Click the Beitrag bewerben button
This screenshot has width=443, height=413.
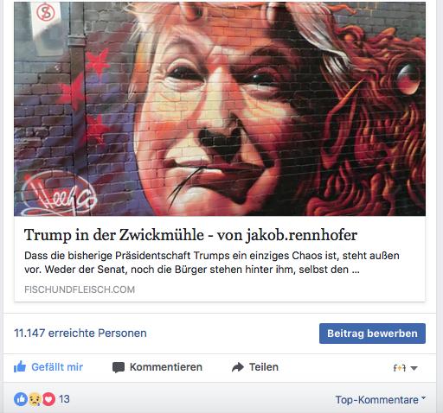372,334
